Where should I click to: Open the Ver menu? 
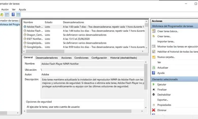(x=14, y=10)
